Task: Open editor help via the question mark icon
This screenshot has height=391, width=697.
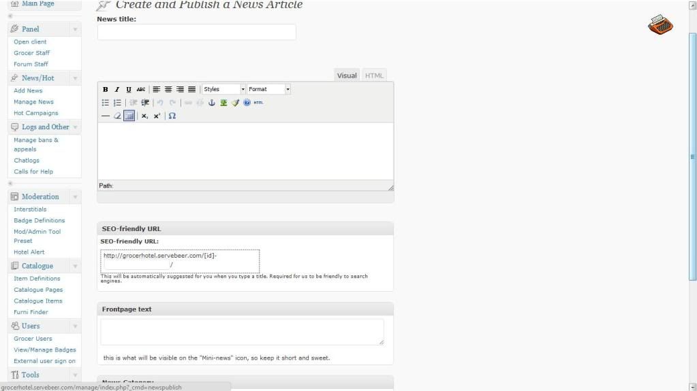Action: 247,103
